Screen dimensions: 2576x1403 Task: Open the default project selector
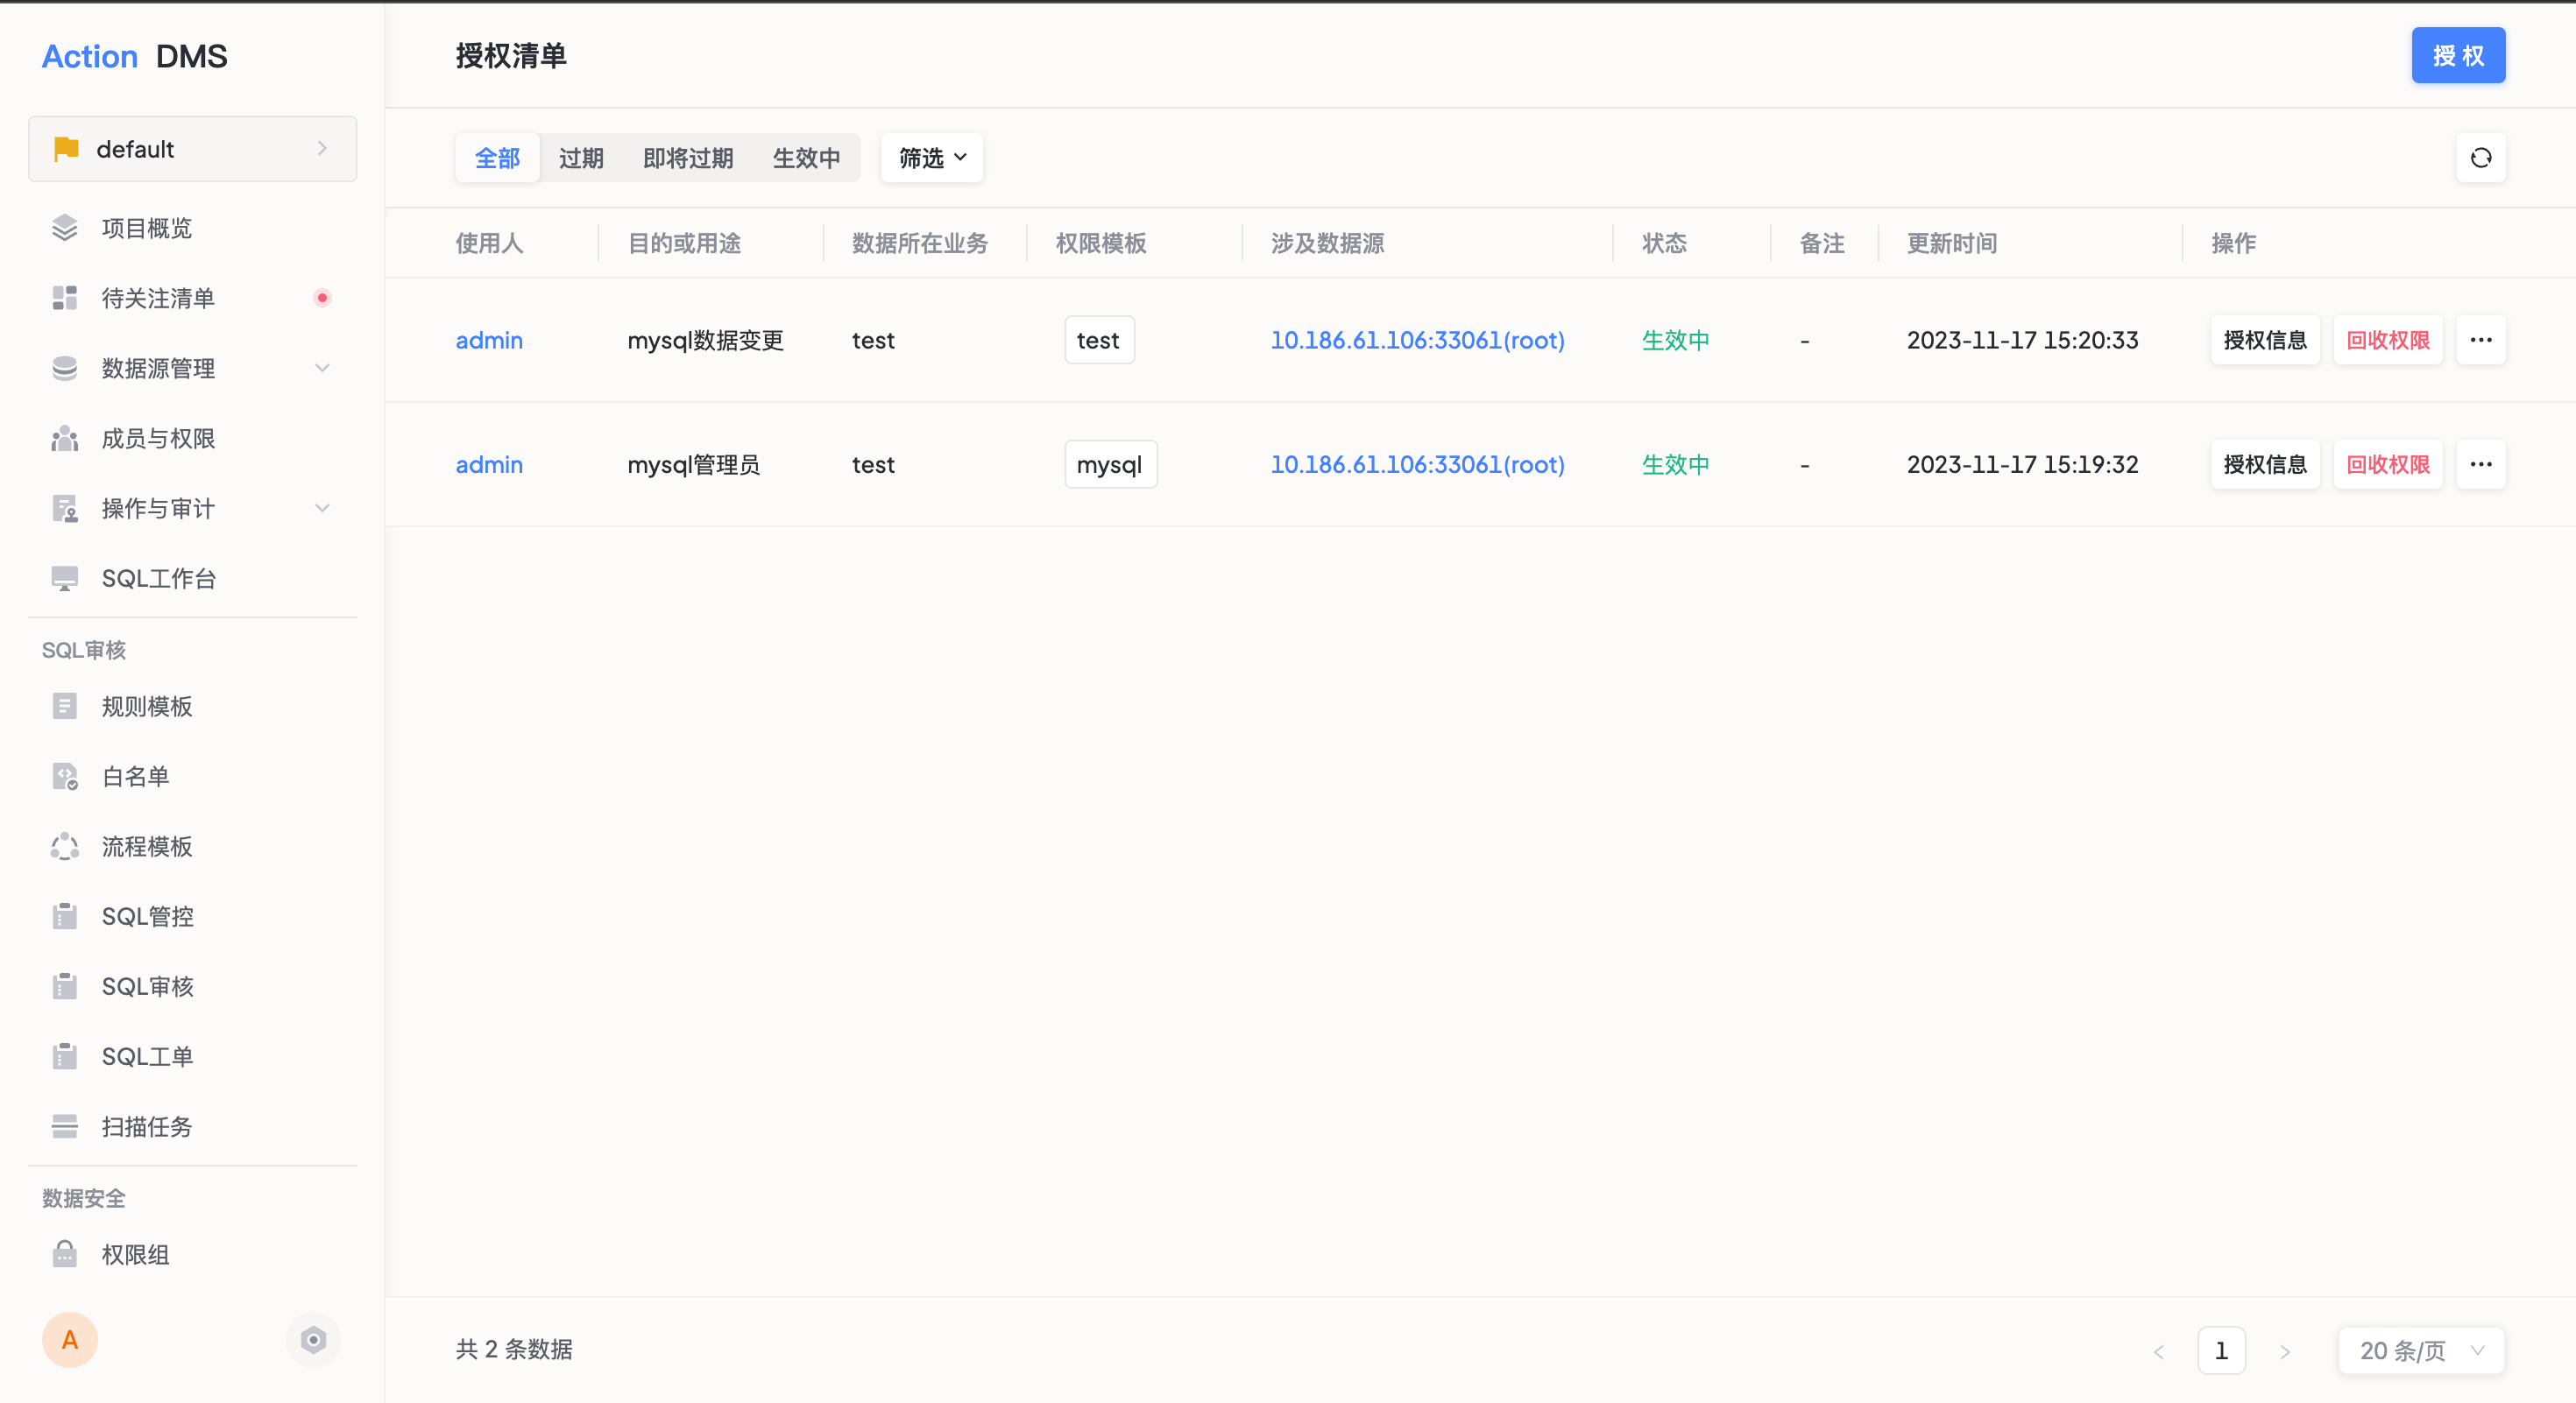[193, 149]
